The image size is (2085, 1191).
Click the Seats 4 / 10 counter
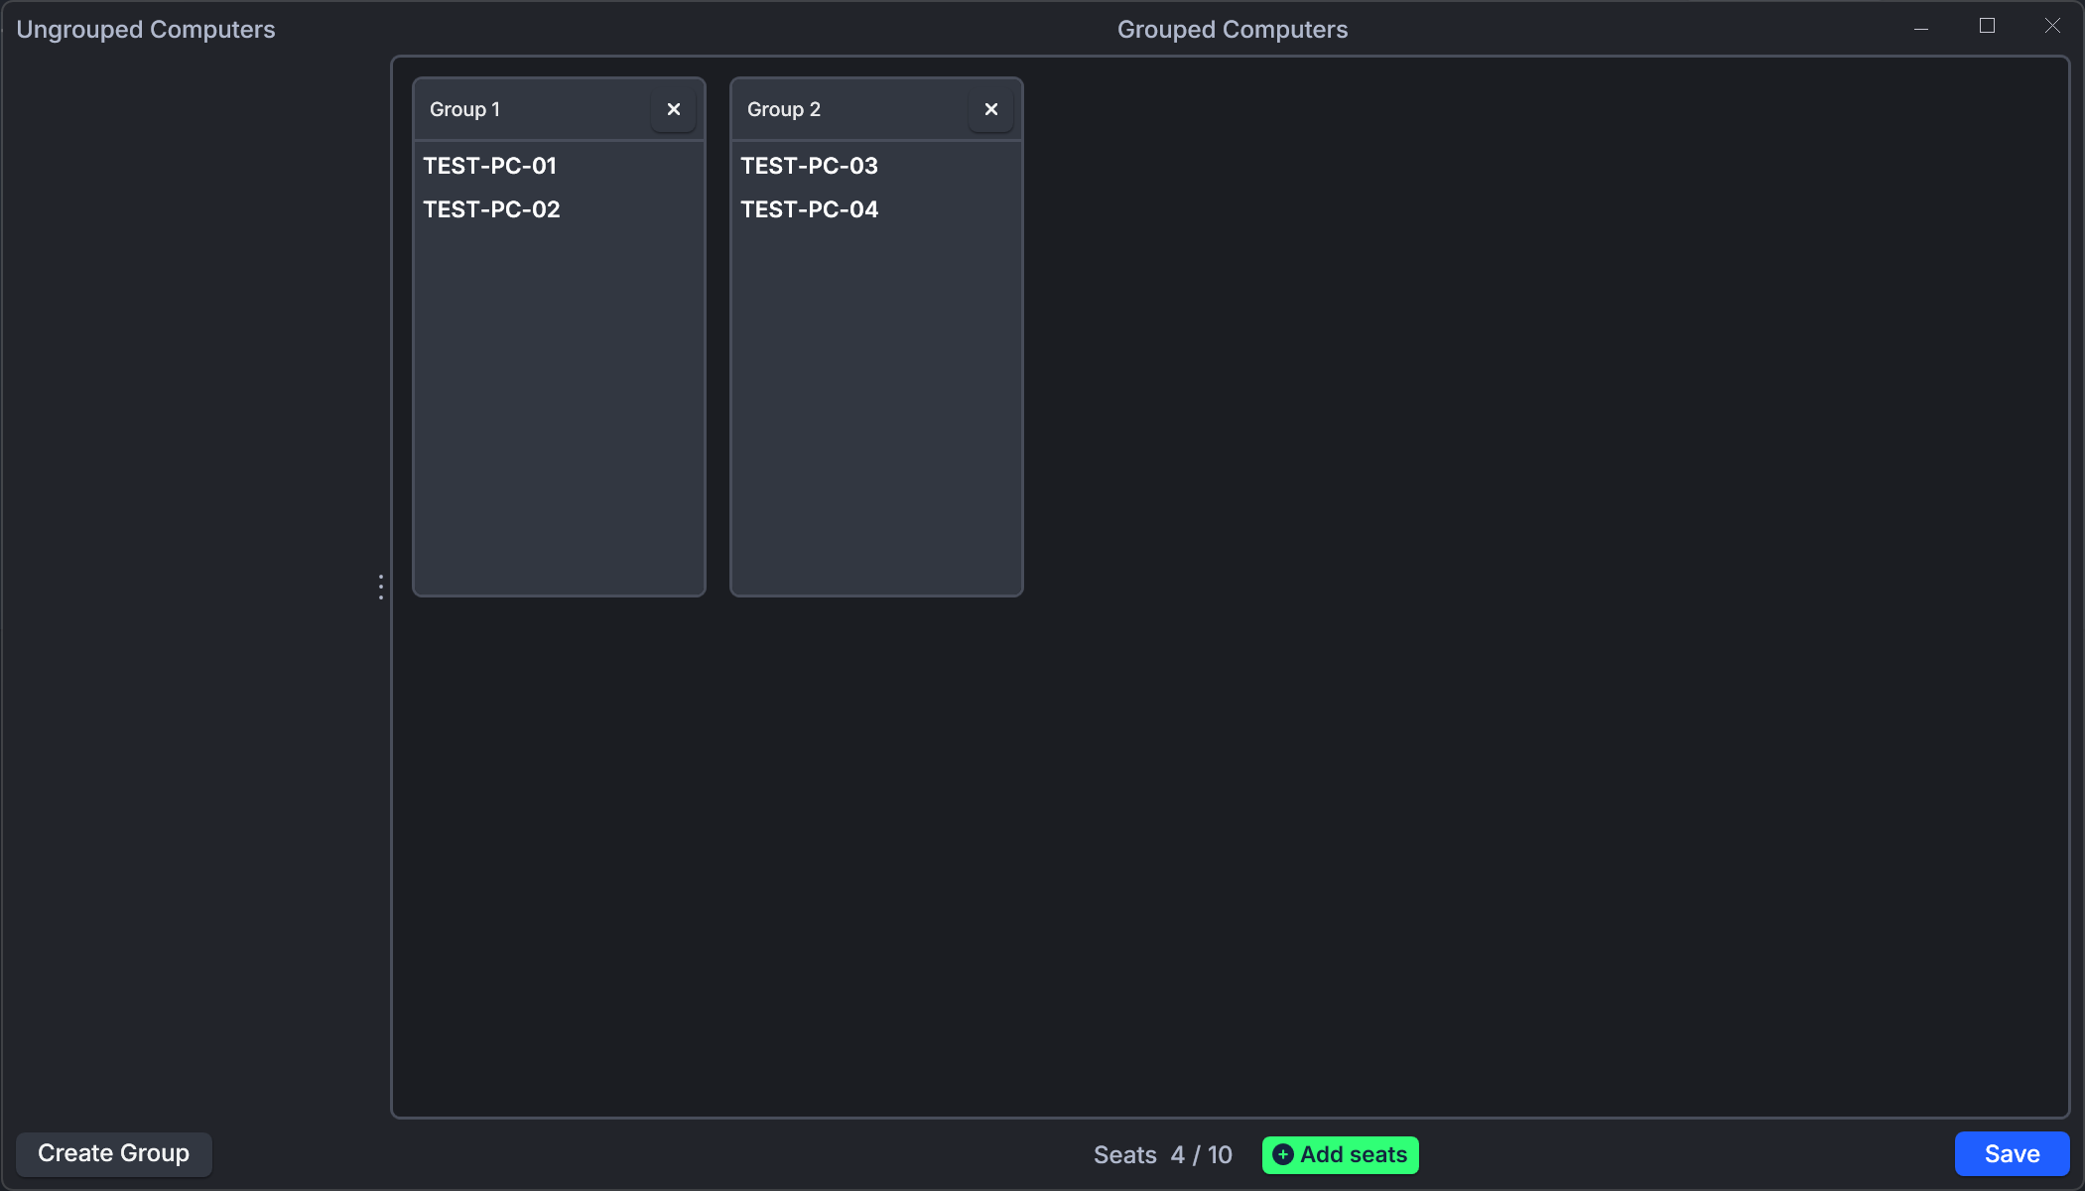coord(1162,1154)
